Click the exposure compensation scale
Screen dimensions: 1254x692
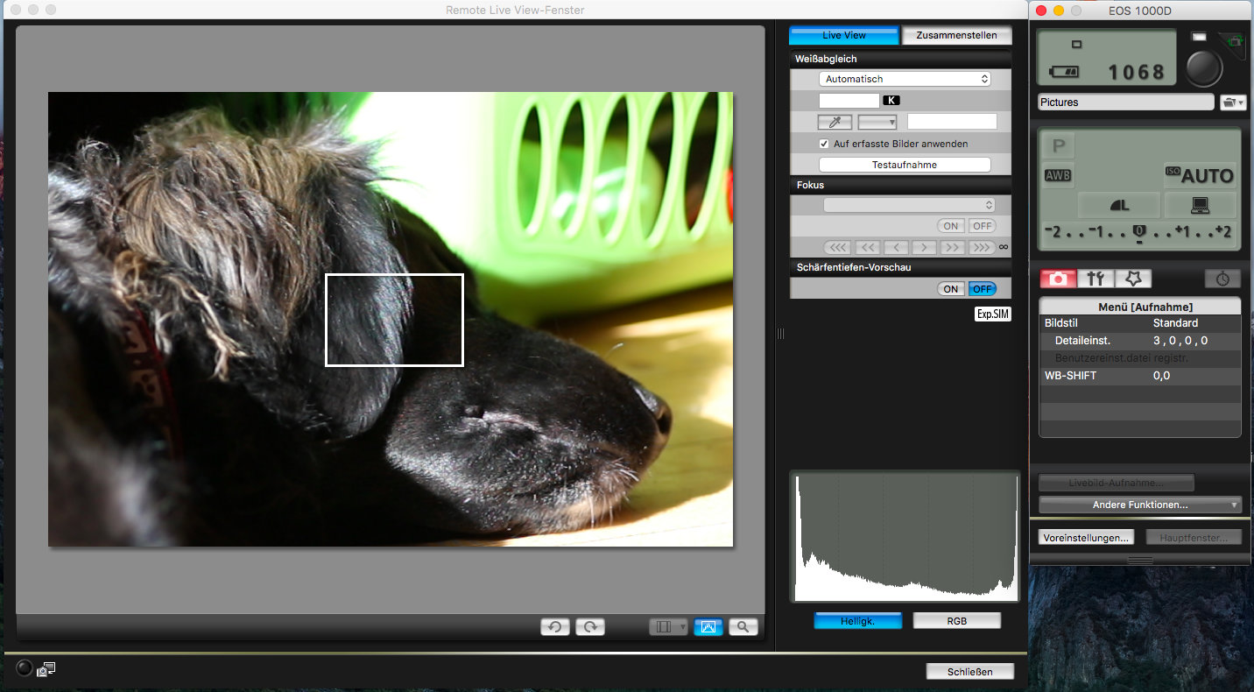click(x=1138, y=232)
